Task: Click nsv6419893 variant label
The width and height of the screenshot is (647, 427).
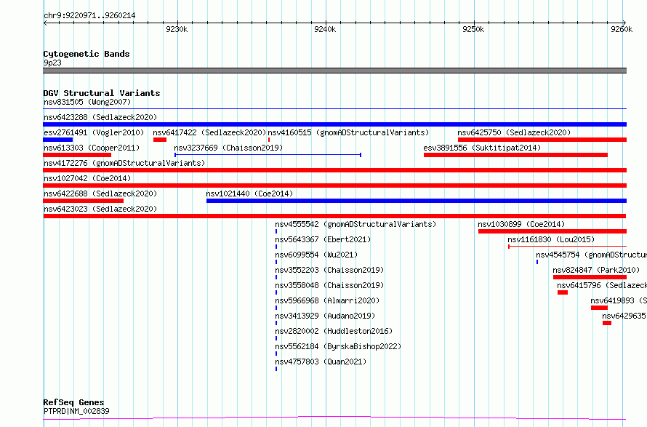Action: (x=619, y=300)
